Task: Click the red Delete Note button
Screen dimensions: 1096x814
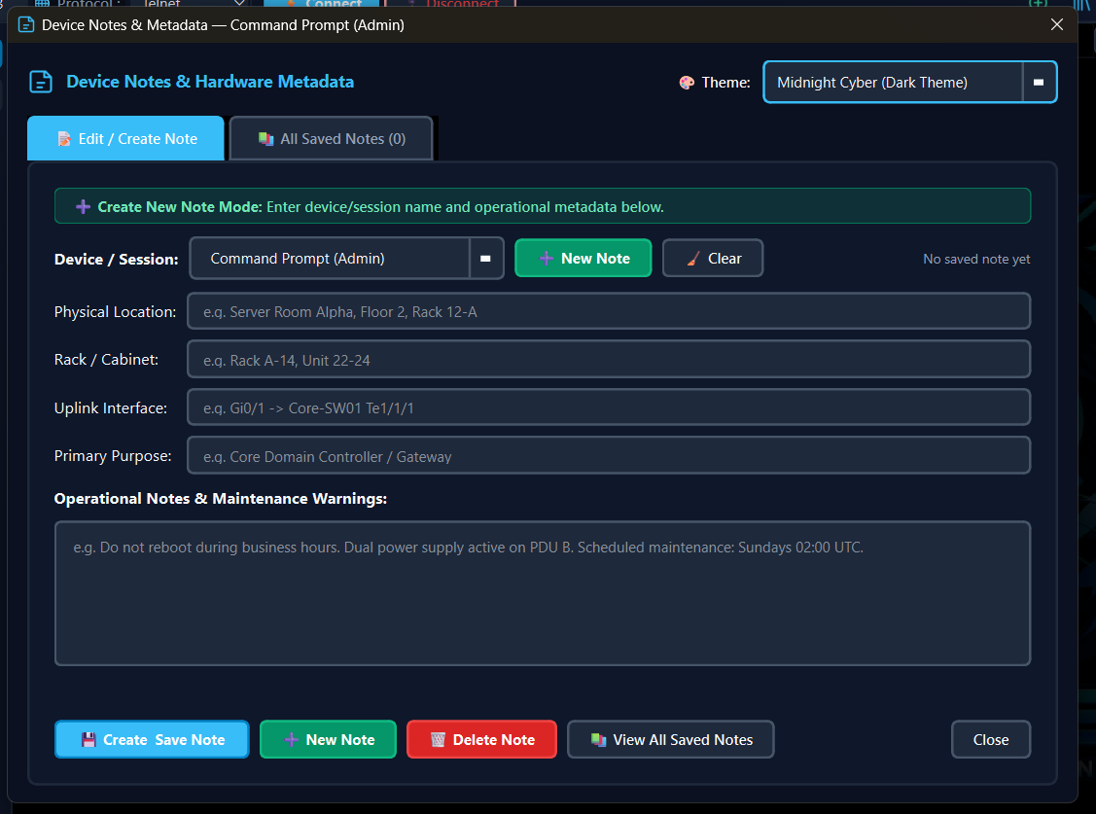Action: pos(481,739)
